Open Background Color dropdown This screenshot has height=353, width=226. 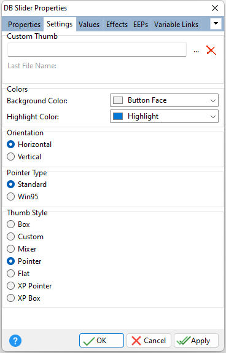coord(164,100)
